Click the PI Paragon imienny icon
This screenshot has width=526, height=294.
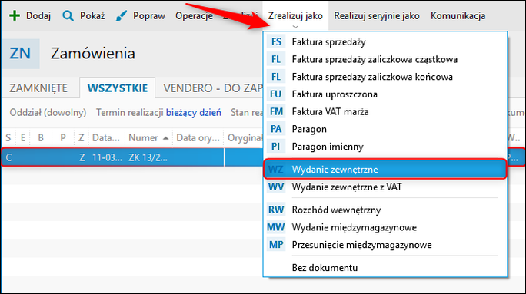(x=276, y=147)
